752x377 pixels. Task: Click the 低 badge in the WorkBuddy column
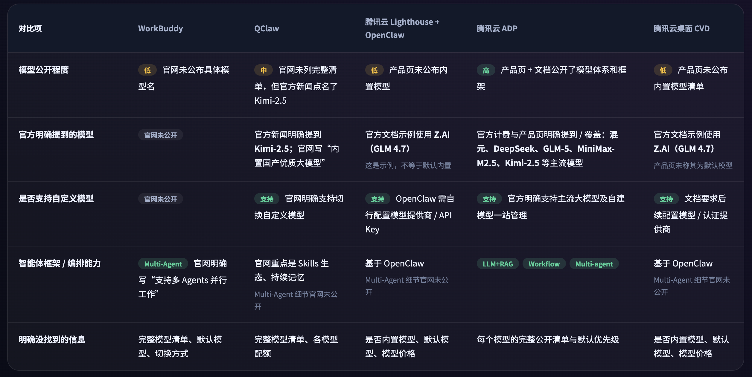point(147,70)
